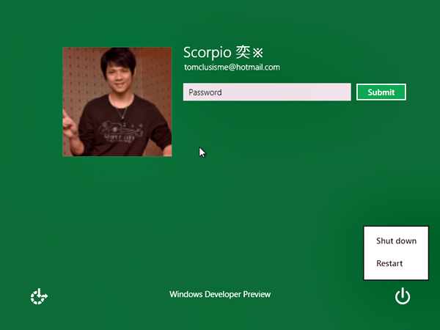
Task: Select Shut down from the power menu
Action: [x=396, y=241]
